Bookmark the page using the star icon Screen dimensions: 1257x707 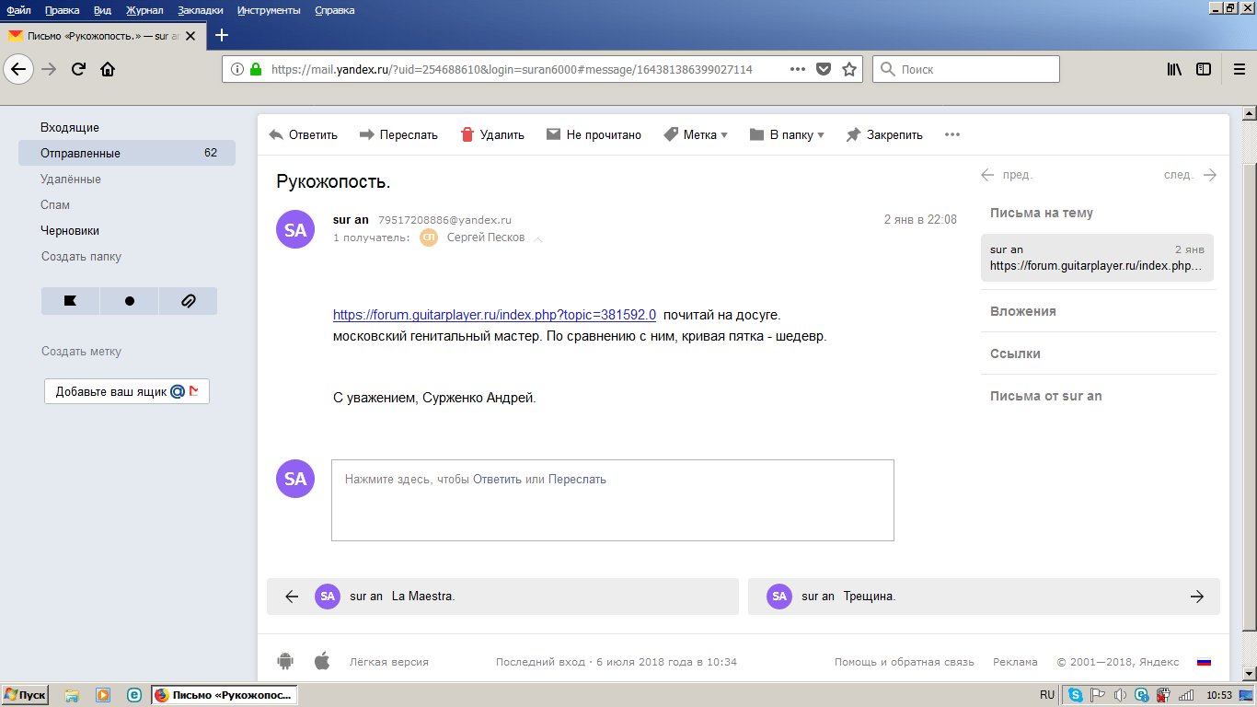coord(848,69)
